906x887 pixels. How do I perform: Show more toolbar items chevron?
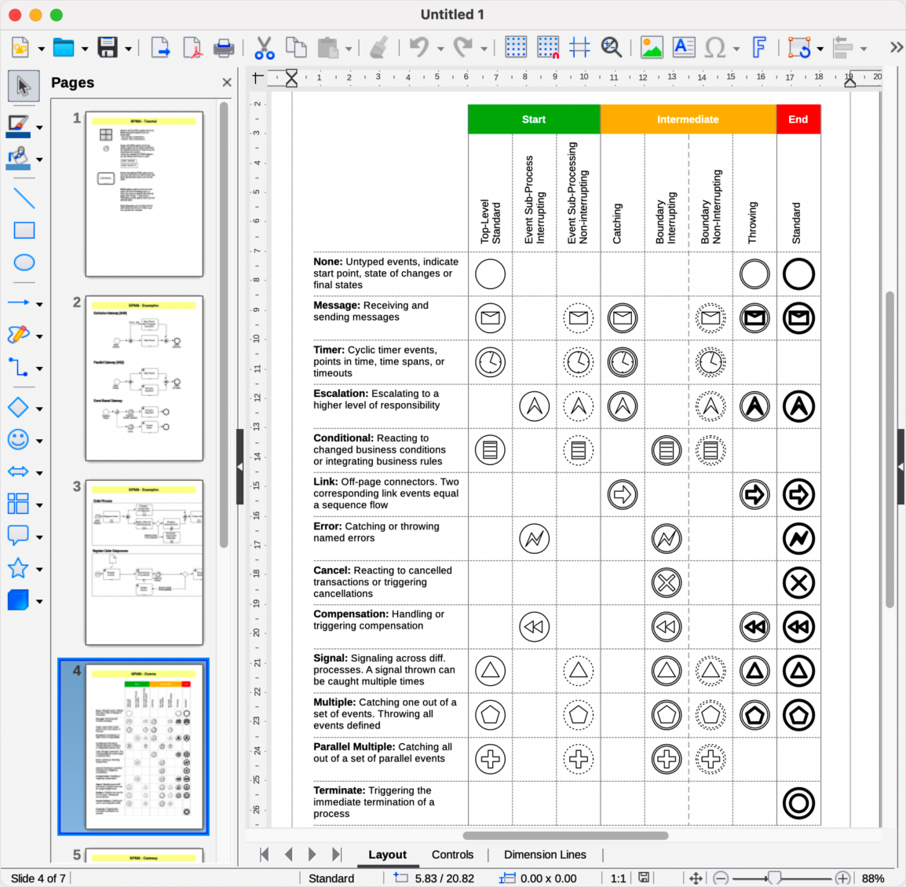coord(896,47)
